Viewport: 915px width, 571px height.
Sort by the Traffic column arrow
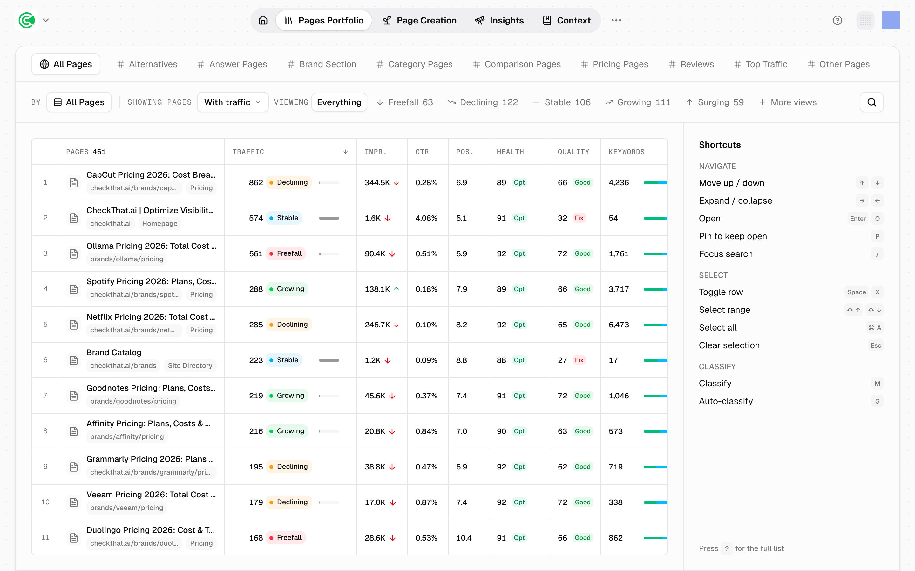[x=345, y=152]
